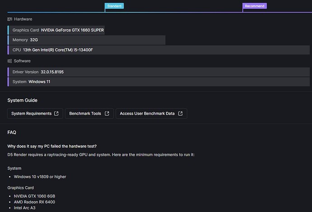Viewport: 312px width, 212px height.
Task: Select the Driver Version 32.0.15.8195 row
Action: pyautogui.click(x=159, y=72)
